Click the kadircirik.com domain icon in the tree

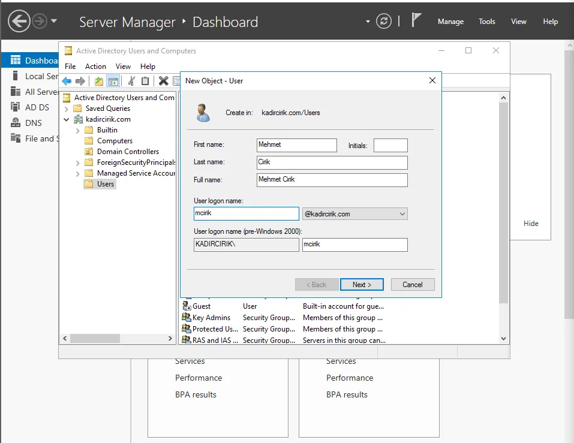click(x=79, y=119)
